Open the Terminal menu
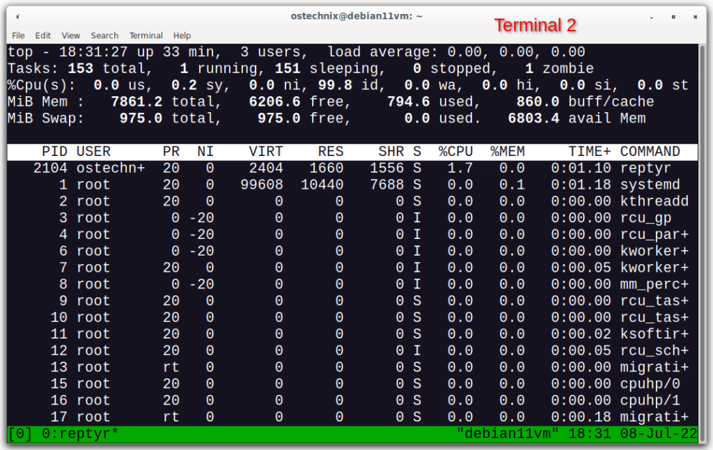The width and height of the screenshot is (713, 450). point(146,36)
